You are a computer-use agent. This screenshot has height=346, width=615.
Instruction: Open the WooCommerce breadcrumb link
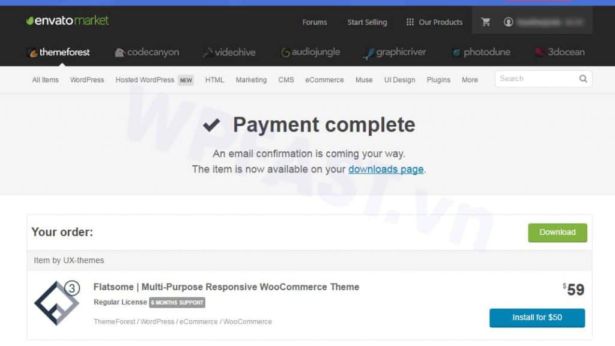[247, 322]
